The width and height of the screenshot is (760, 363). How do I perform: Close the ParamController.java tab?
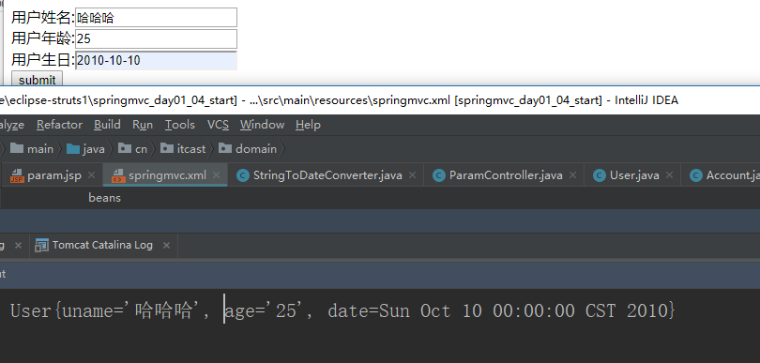tap(573, 175)
